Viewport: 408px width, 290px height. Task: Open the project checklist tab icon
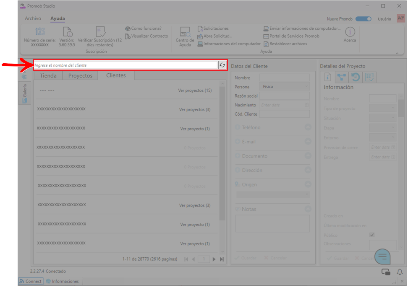(369, 77)
